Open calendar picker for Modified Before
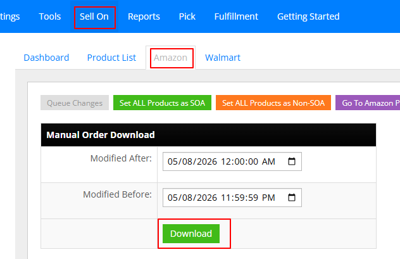The image size is (400, 259). (292, 198)
